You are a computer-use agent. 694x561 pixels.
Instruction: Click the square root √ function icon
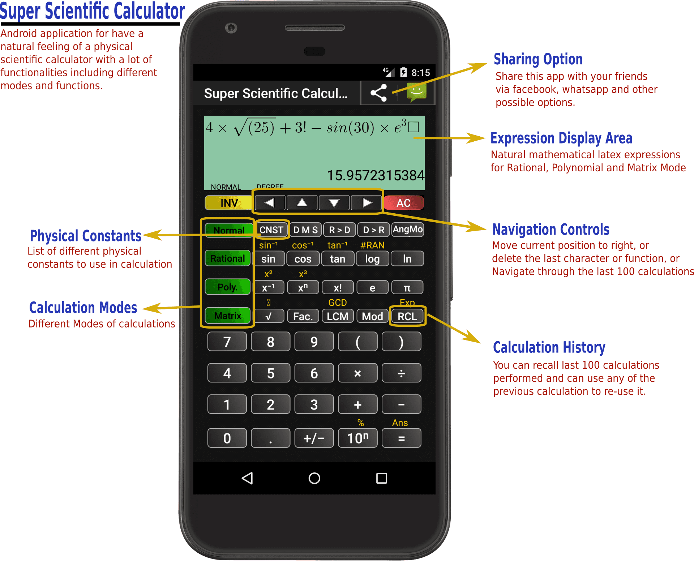point(266,316)
